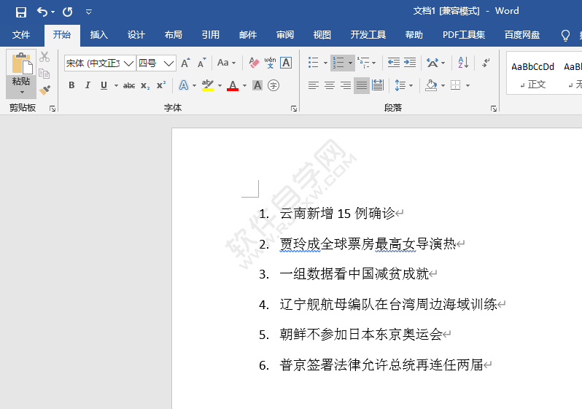Image resolution: width=582 pixels, height=409 pixels.
Task: Open the 布局 ribbon tab
Action: [x=174, y=35]
